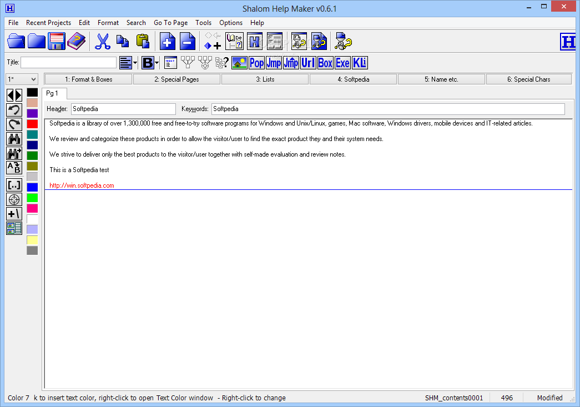
Task: Open the Options menu
Action: (x=231, y=23)
